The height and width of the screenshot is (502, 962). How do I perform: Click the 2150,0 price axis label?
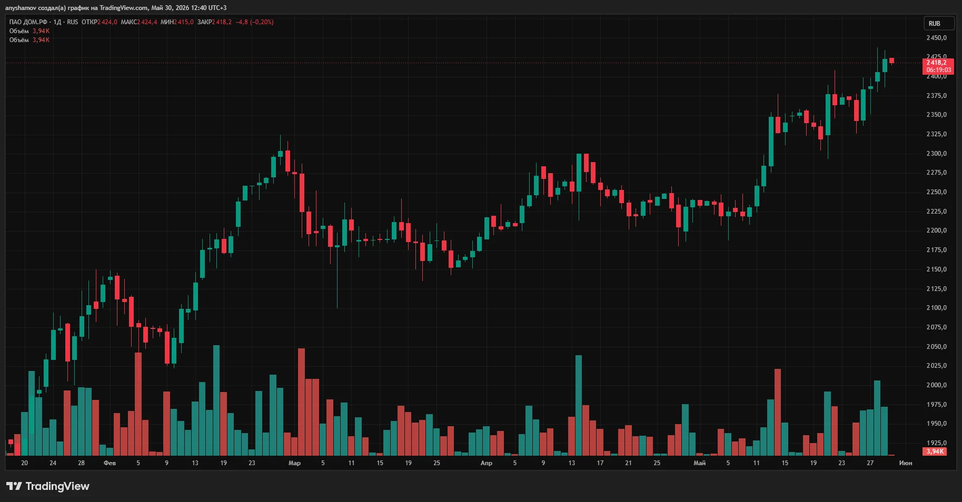click(937, 269)
